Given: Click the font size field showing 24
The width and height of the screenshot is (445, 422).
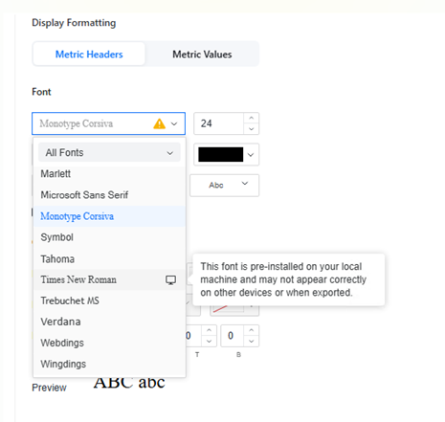Looking at the screenshot, I should pos(219,123).
